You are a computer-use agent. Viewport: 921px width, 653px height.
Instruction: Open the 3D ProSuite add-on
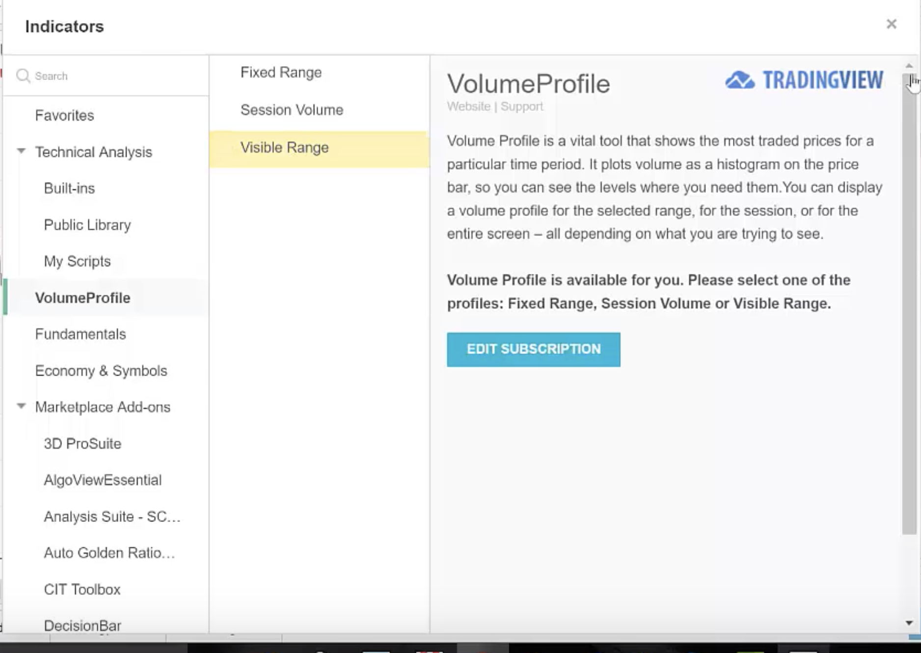[82, 444]
